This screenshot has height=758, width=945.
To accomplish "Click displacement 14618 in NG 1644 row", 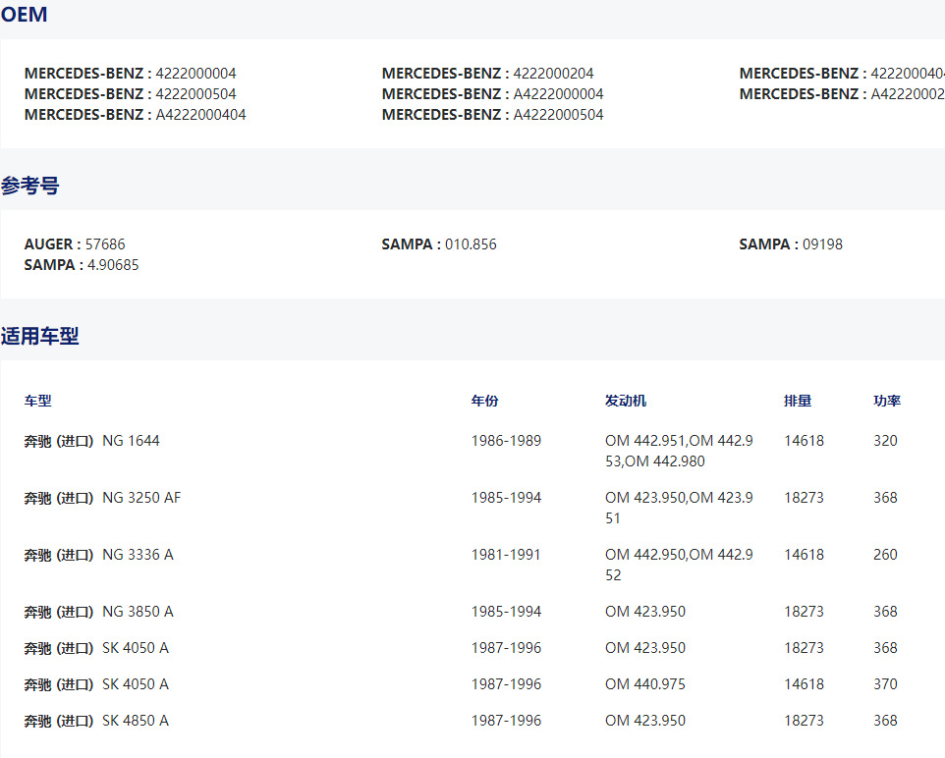I will click(804, 441).
